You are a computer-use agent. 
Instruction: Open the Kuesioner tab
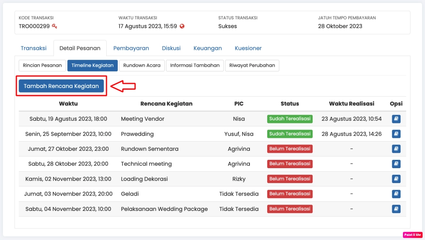tap(248, 48)
